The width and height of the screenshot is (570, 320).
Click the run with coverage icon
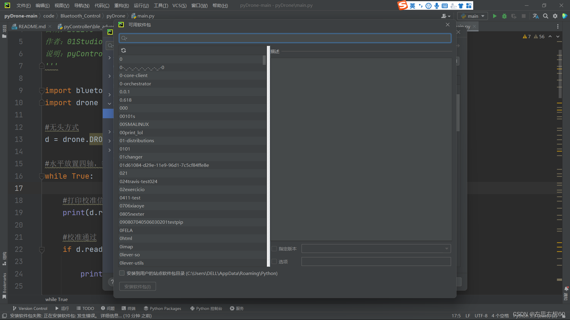click(514, 16)
